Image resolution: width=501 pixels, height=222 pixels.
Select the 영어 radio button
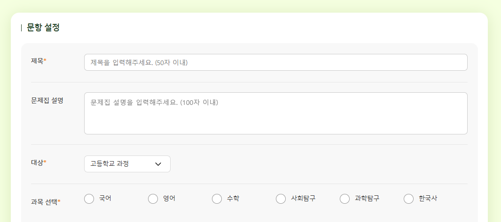tap(153, 199)
